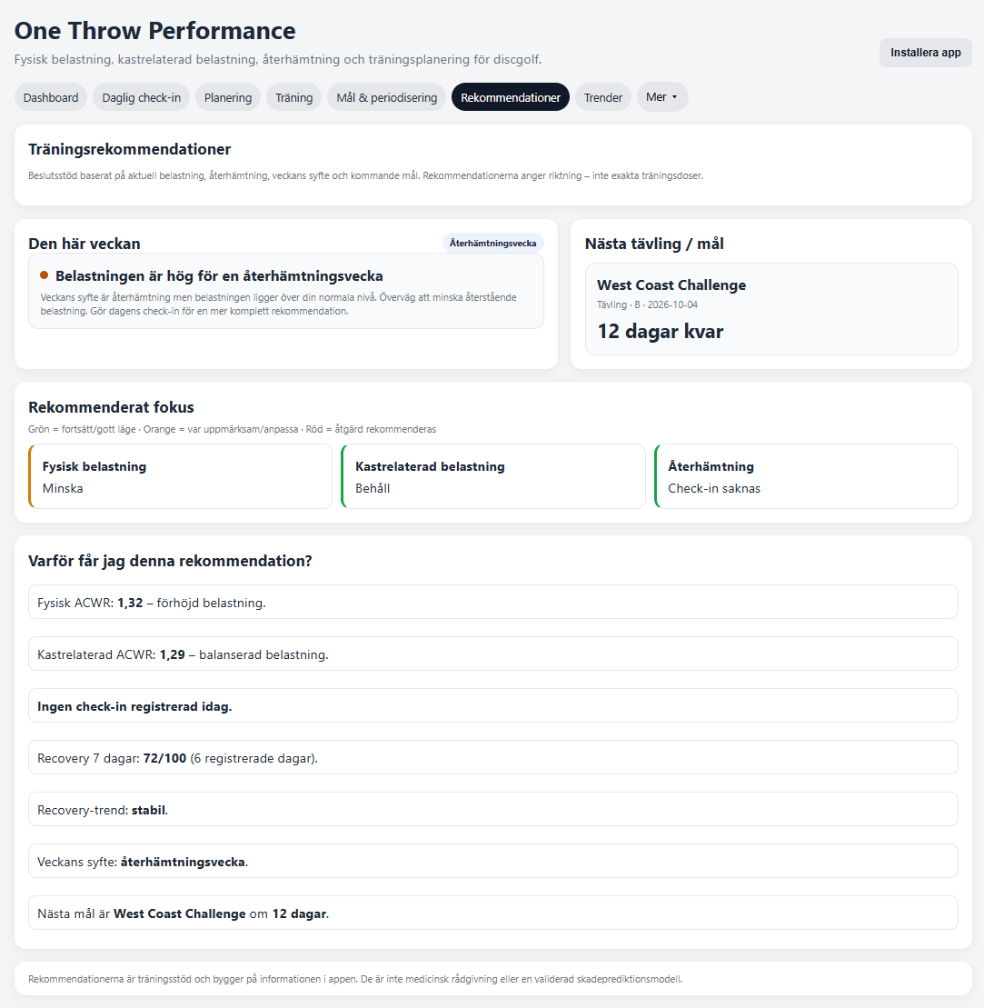Click the medical disclaimer text at the bottom
The height and width of the screenshot is (1008, 984).
pyautogui.click(x=355, y=979)
